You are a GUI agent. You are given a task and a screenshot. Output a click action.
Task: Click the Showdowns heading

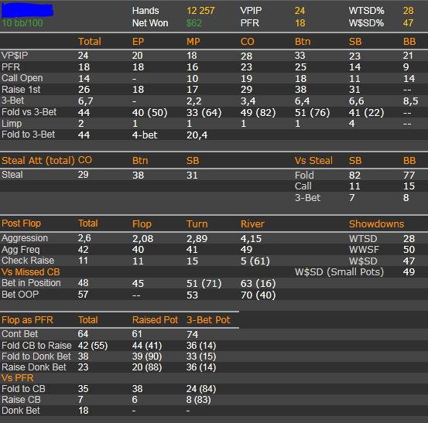(x=376, y=224)
